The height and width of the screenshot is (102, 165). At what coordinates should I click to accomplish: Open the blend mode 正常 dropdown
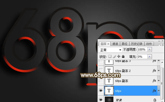(110, 50)
